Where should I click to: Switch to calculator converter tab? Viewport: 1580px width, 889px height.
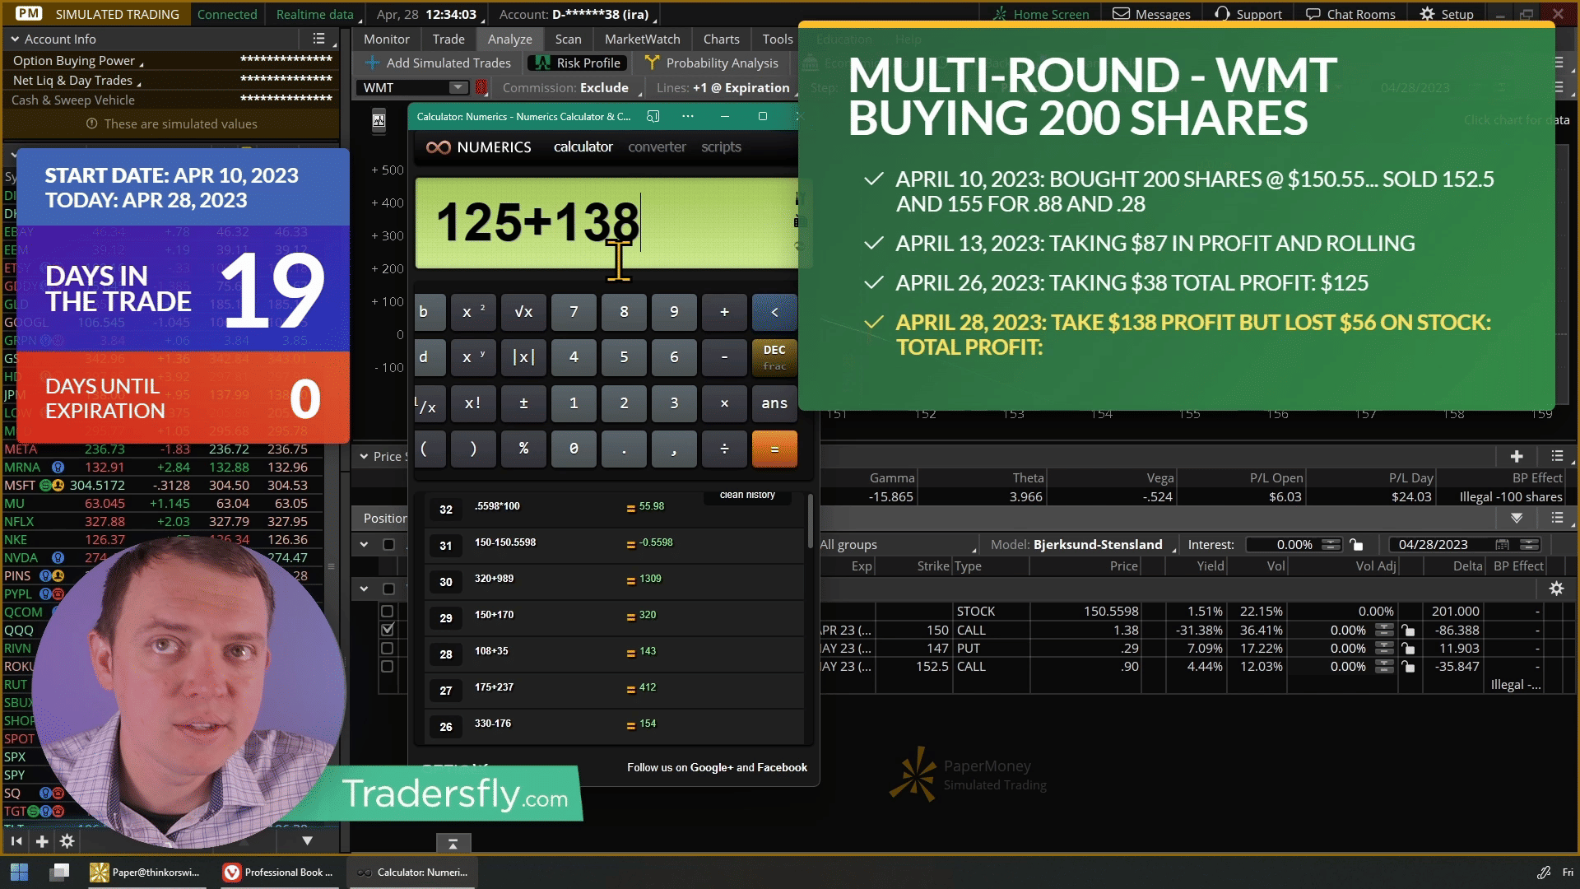coord(657,147)
